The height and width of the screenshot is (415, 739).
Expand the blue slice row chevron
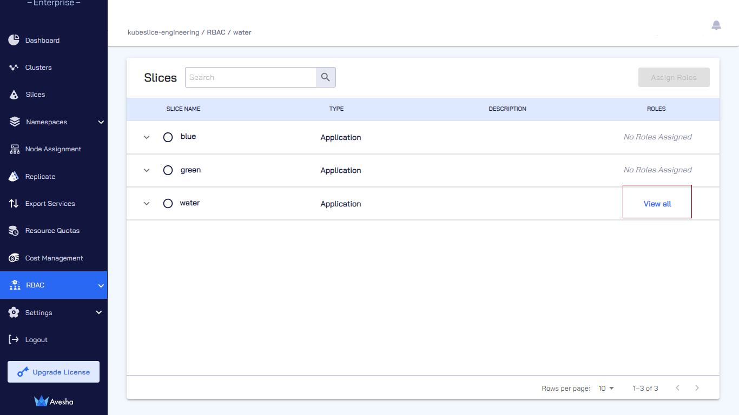point(146,137)
